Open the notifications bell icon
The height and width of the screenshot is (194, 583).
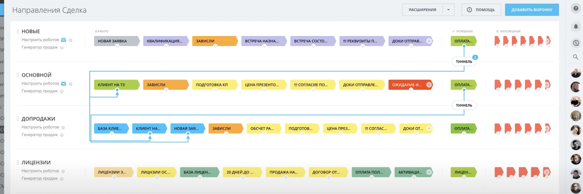pyautogui.click(x=576, y=26)
